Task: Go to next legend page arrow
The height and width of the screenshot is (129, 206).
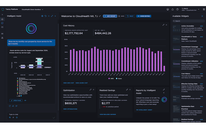Action: [21, 96]
